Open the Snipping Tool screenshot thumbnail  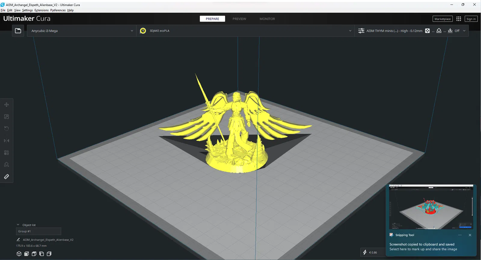(x=431, y=207)
